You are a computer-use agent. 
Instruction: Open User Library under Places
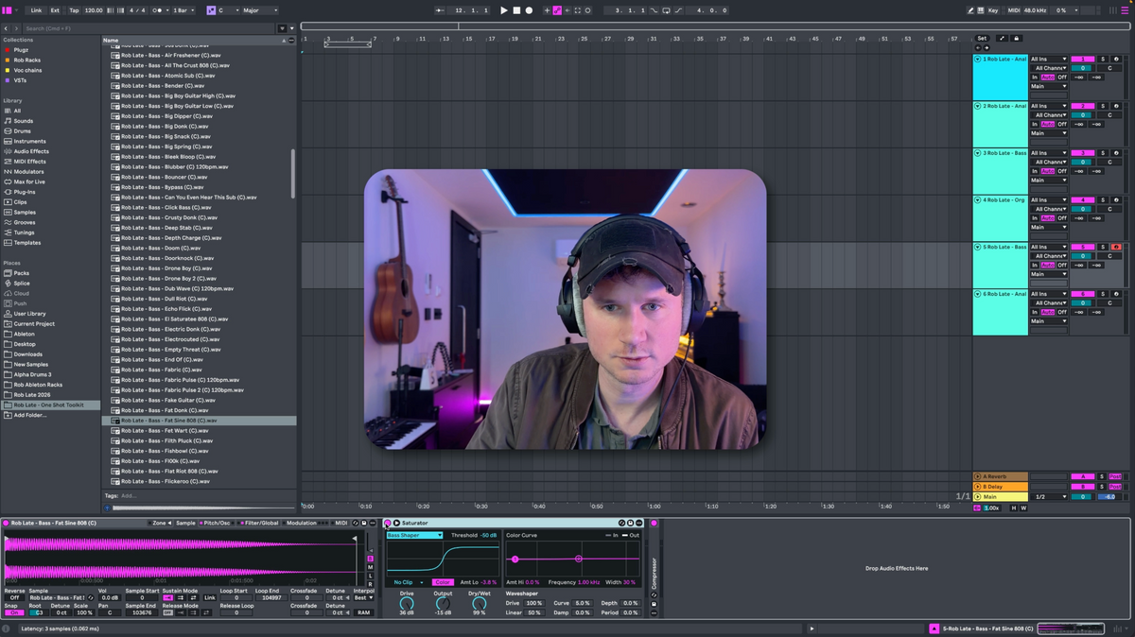coord(29,314)
